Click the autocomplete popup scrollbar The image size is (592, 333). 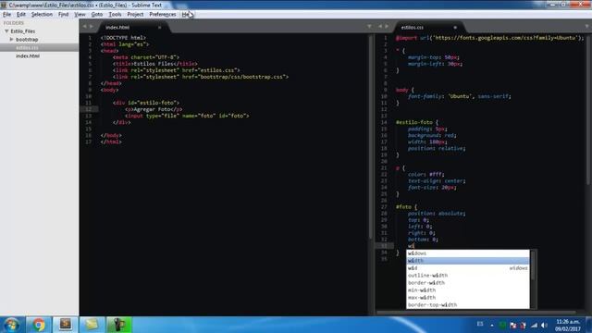533,266
